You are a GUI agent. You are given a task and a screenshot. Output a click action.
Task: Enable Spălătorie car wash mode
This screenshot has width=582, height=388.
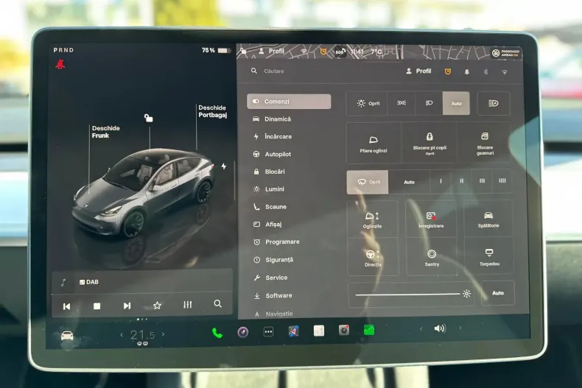tap(488, 220)
